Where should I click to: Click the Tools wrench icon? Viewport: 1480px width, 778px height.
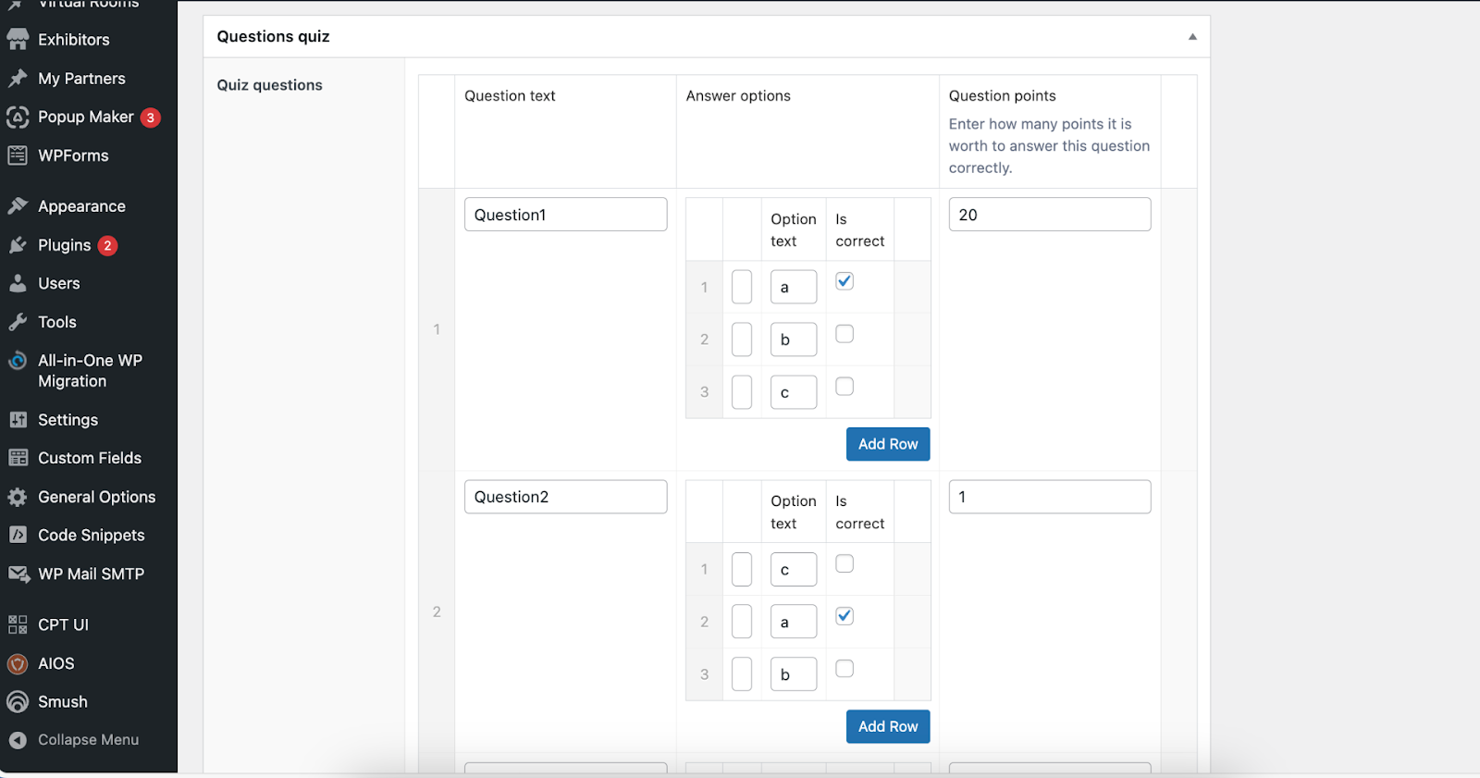click(x=18, y=322)
